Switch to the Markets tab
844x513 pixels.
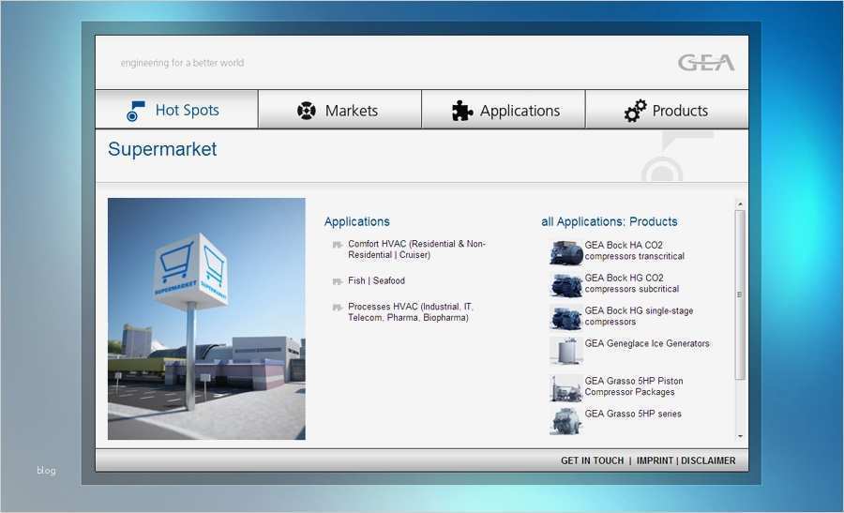(x=339, y=110)
